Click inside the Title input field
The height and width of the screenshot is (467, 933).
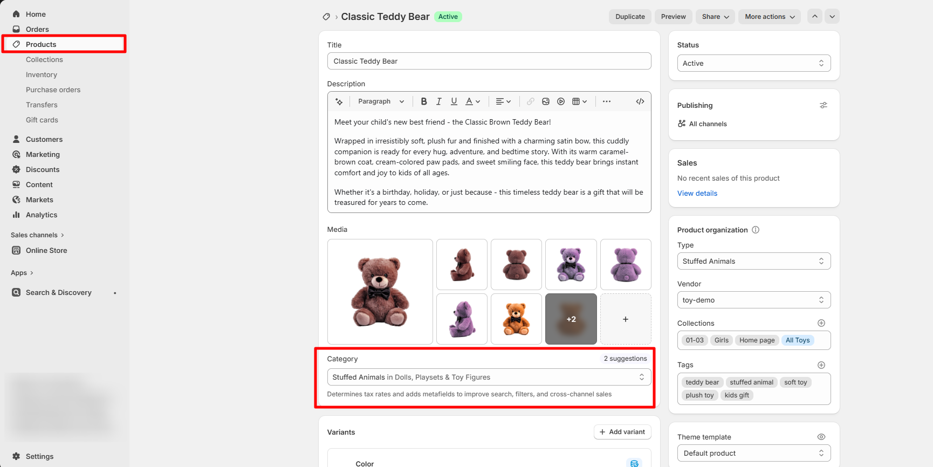489,61
